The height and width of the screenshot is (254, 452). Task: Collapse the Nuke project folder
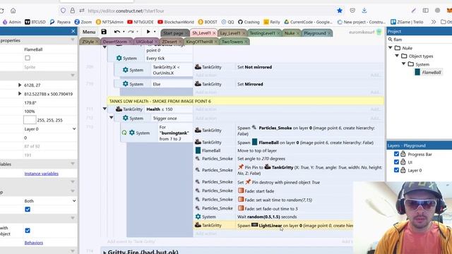click(391, 48)
